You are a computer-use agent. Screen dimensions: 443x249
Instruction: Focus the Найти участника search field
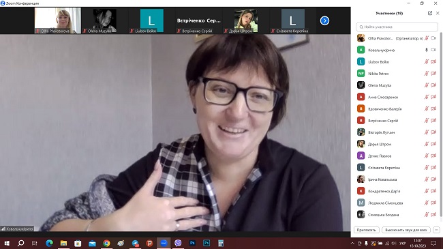(397, 27)
